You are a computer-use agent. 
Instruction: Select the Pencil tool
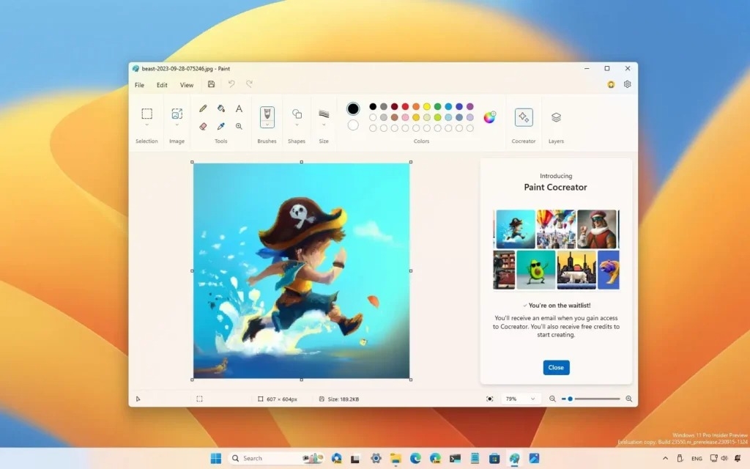click(x=203, y=108)
